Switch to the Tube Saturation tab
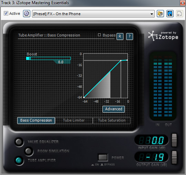The width and height of the screenshot is (186, 175). [x=112, y=121]
